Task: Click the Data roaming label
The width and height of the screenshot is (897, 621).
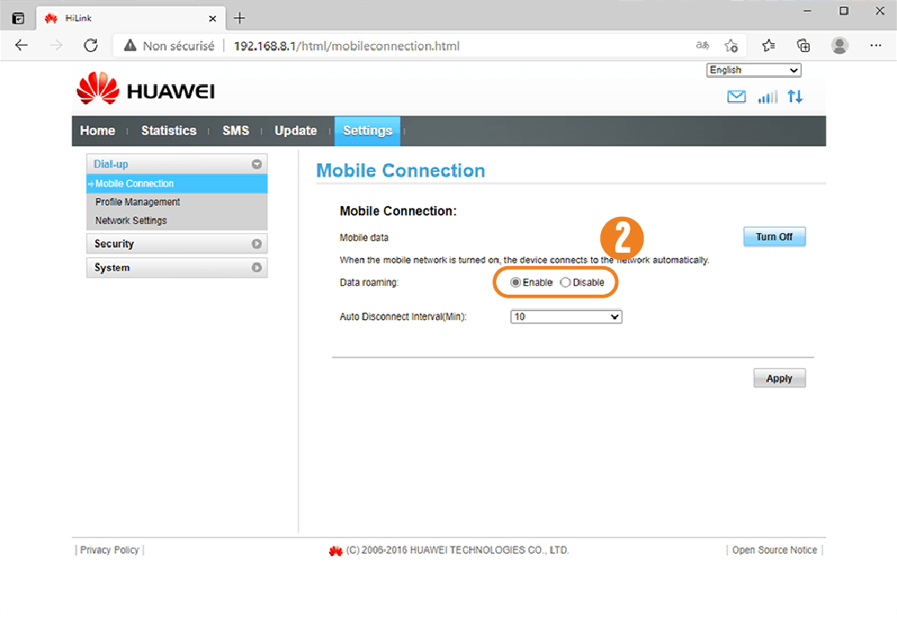Action: tap(369, 282)
